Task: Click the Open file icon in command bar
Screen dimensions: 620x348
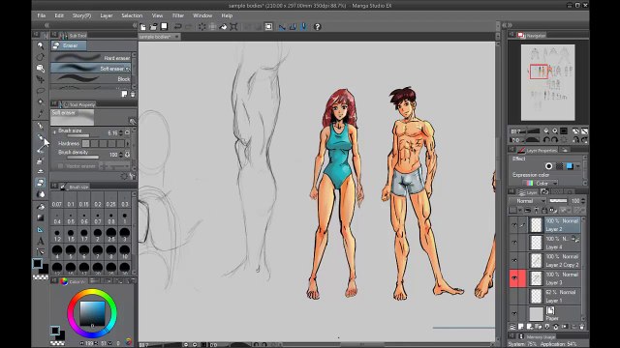Action: click(x=153, y=27)
